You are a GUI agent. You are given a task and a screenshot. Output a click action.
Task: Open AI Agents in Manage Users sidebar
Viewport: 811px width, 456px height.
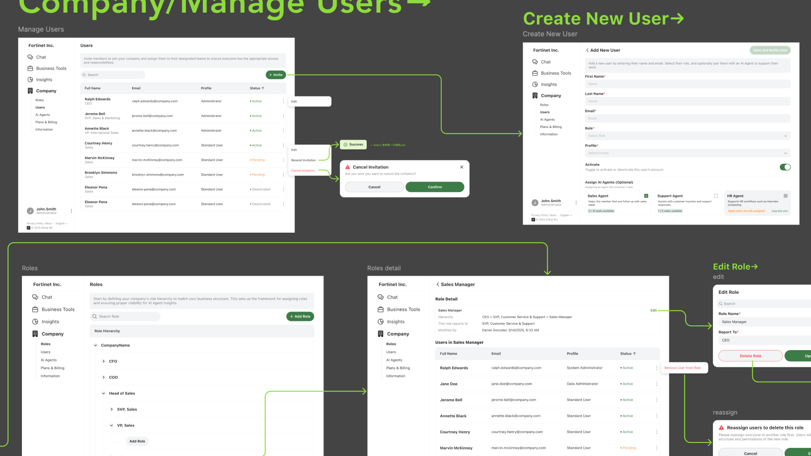pyautogui.click(x=43, y=115)
